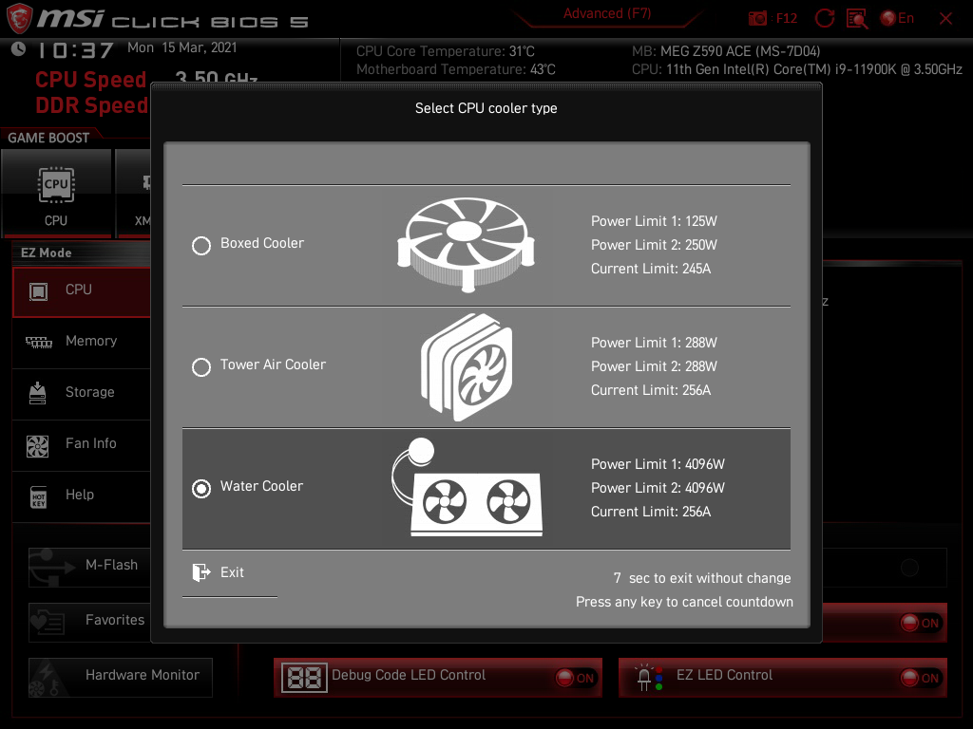Open the Help hotkey section
The image size is (973, 729).
[82, 495]
